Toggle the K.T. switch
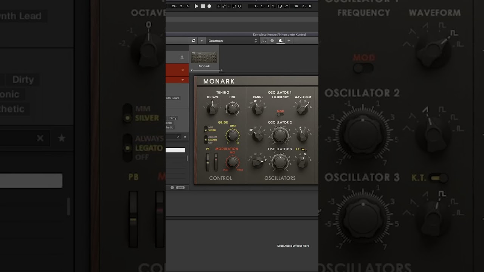The image size is (484, 272). pyautogui.click(x=304, y=149)
